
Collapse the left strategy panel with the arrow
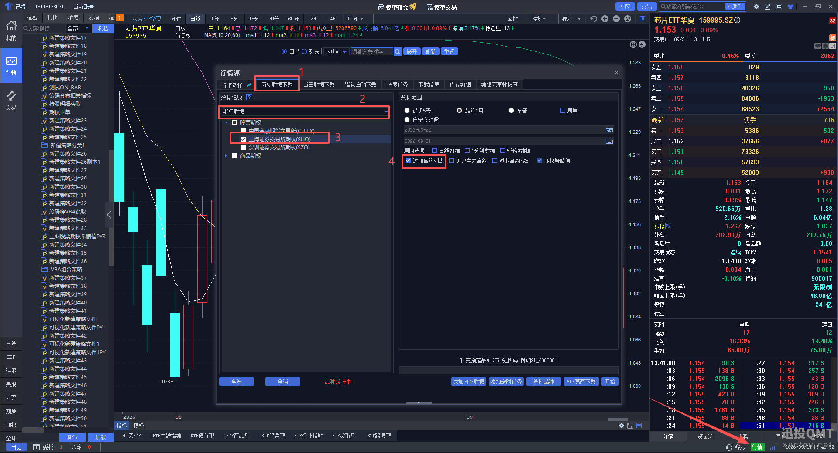(109, 215)
